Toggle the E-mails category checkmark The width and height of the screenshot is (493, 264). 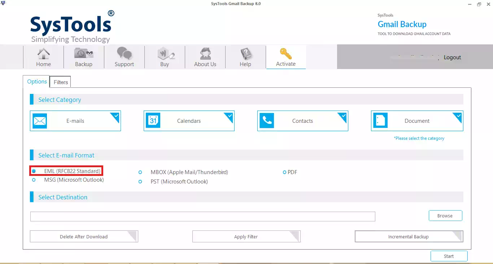click(x=115, y=116)
